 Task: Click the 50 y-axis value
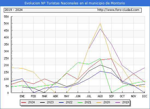coord(7,86)
